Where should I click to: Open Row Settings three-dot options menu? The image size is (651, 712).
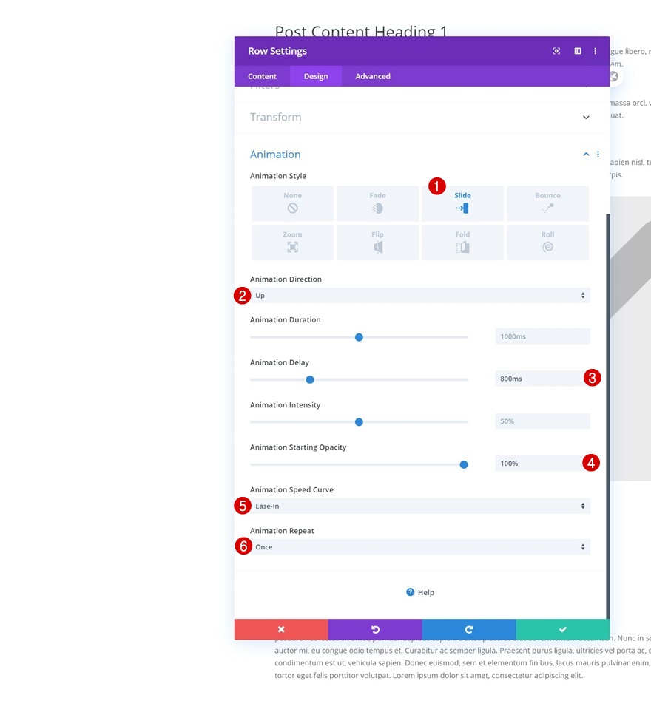click(x=595, y=51)
